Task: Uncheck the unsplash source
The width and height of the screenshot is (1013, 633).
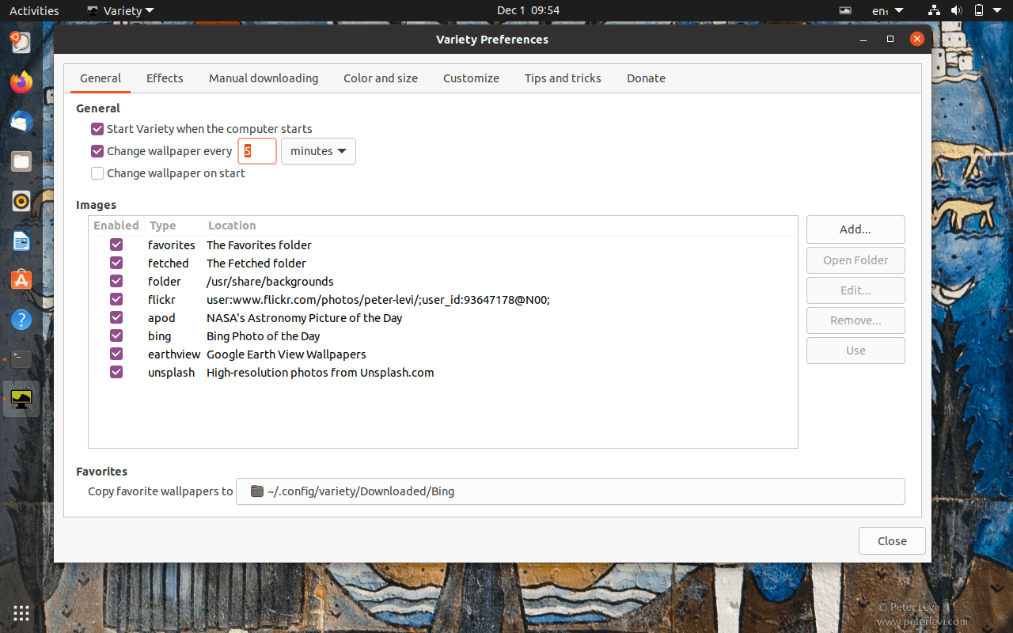Action: 116,373
